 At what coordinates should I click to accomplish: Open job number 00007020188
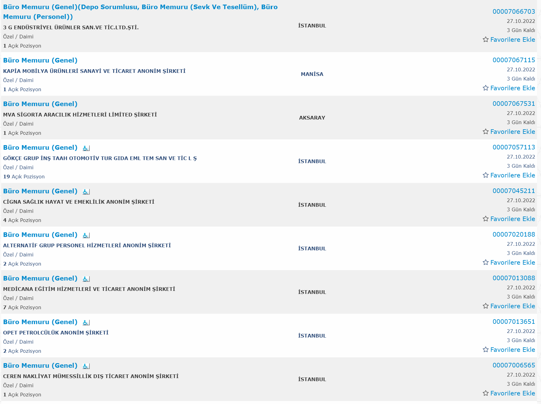click(x=514, y=234)
